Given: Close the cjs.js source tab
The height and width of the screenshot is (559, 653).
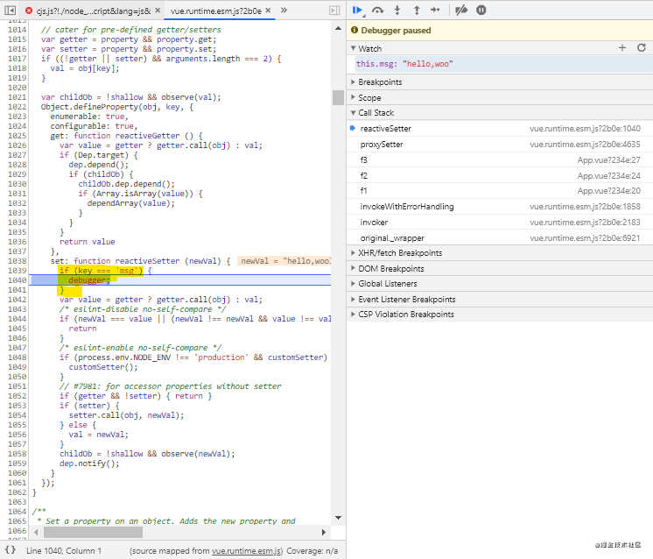Looking at the screenshot, I should [158, 11].
